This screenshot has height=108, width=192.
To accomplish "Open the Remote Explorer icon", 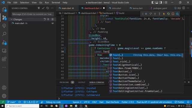I will (x=4, y=51).
